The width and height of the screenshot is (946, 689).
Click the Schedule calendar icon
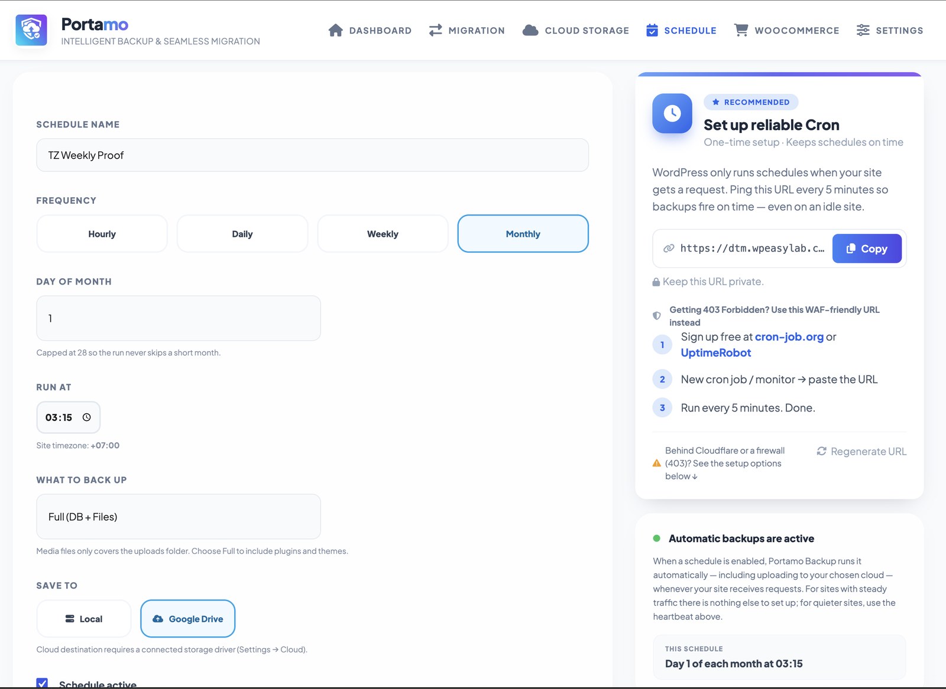pos(652,30)
